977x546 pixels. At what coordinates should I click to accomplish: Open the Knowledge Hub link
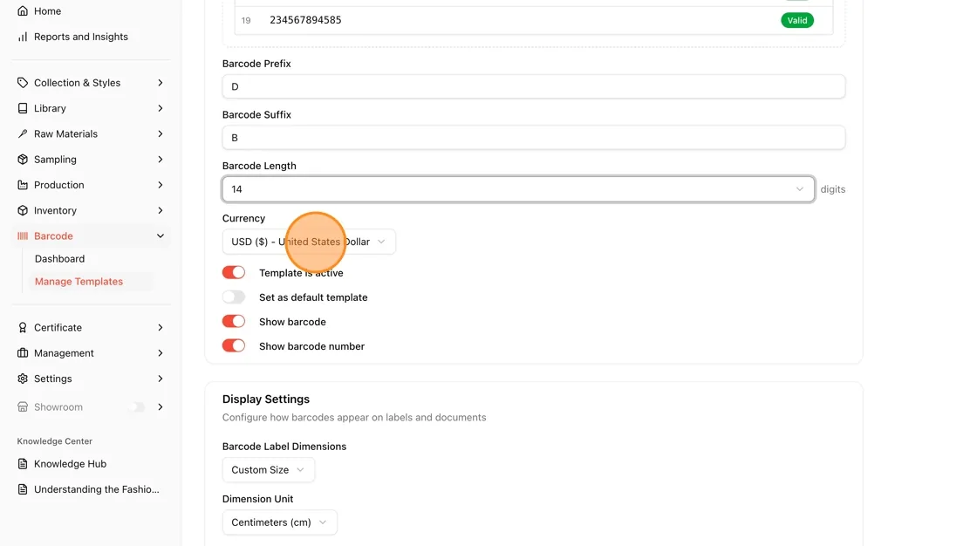[x=71, y=464]
